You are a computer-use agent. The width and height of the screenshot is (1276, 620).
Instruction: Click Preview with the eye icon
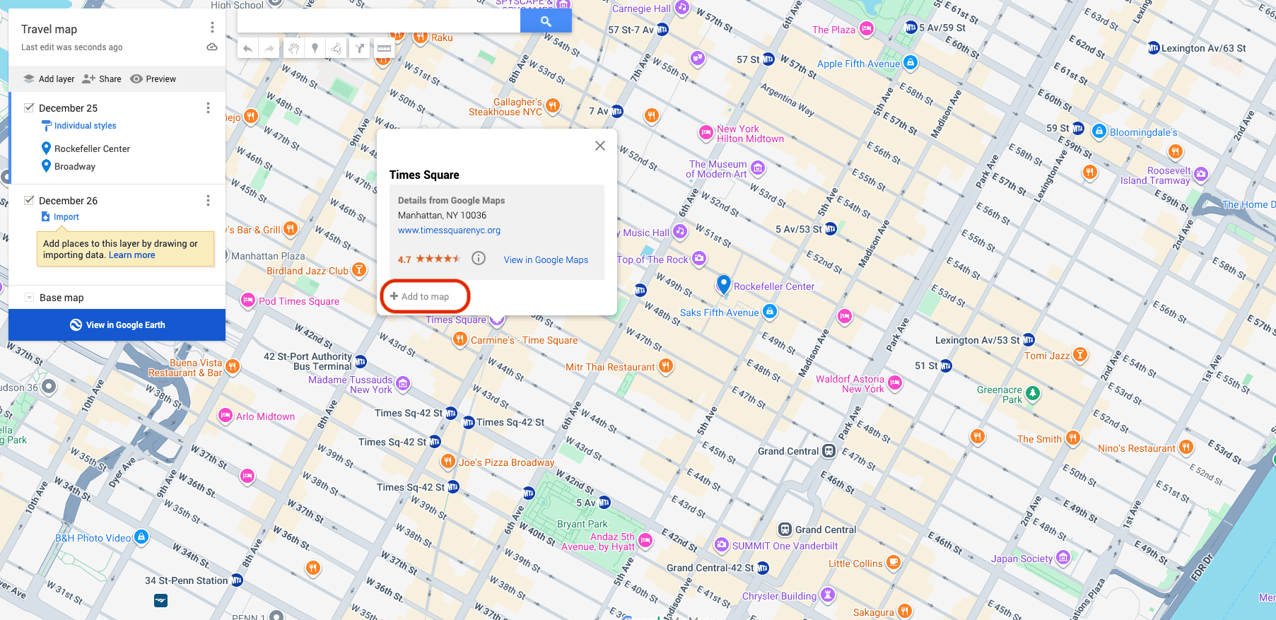[x=153, y=79]
